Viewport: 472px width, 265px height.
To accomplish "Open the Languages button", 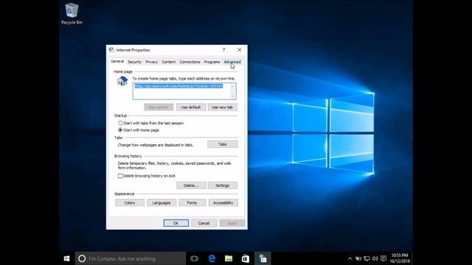I will [162, 203].
